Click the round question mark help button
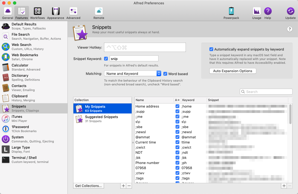 coord(289,29)
